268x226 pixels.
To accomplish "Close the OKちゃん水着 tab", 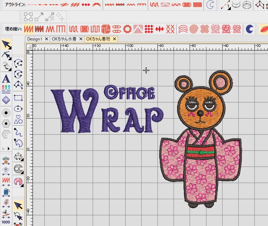I will 81,39.
